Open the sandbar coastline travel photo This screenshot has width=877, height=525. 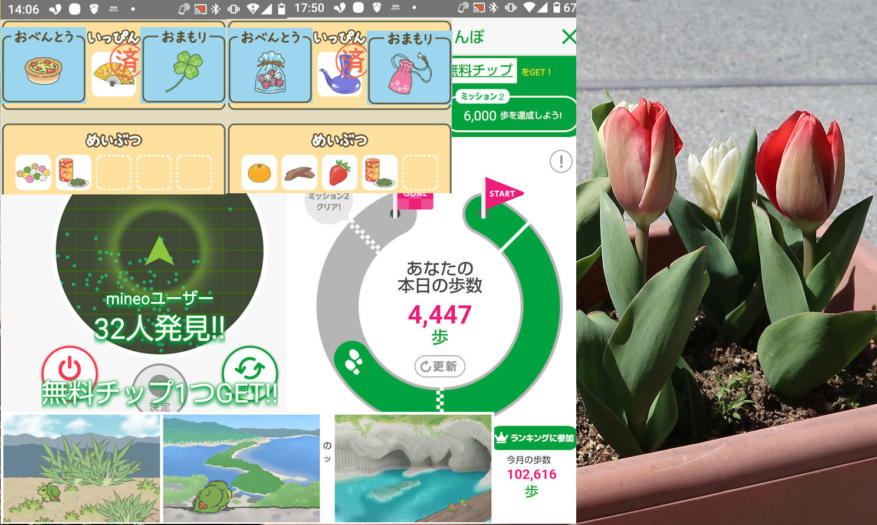pos(241,467)
